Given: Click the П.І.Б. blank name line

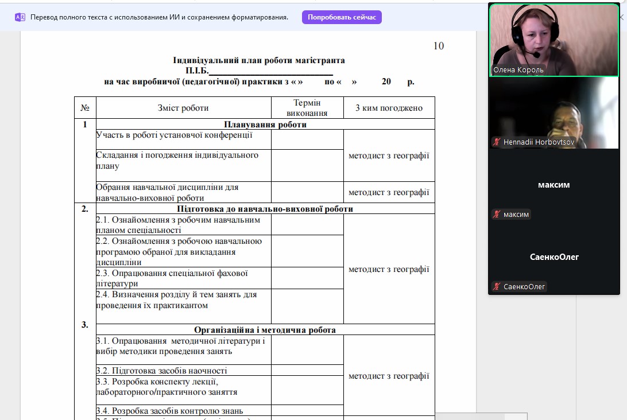Looking at the screenshot, I should click(270, 71).
